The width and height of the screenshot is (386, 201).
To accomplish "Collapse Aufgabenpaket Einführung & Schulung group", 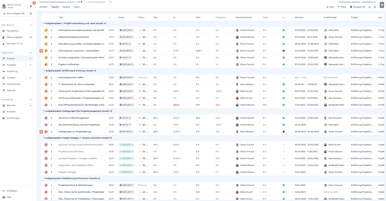I will (44, 71).
